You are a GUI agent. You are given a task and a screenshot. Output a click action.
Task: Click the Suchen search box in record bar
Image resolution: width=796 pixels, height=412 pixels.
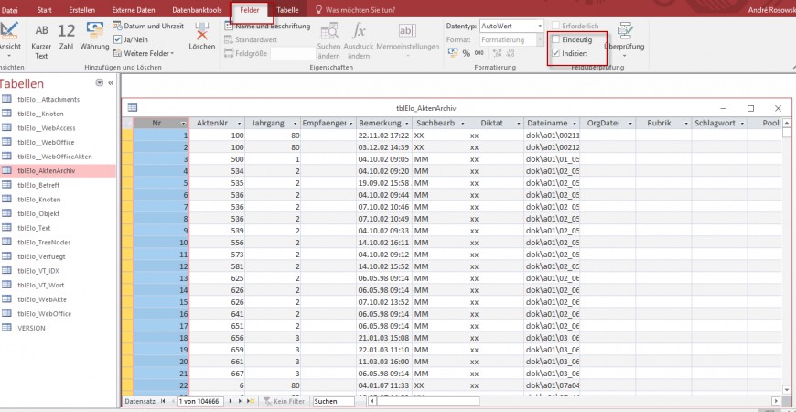tap(333, 401)
